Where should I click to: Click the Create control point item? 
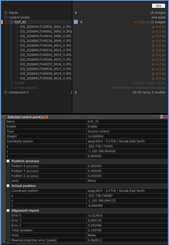19,83
